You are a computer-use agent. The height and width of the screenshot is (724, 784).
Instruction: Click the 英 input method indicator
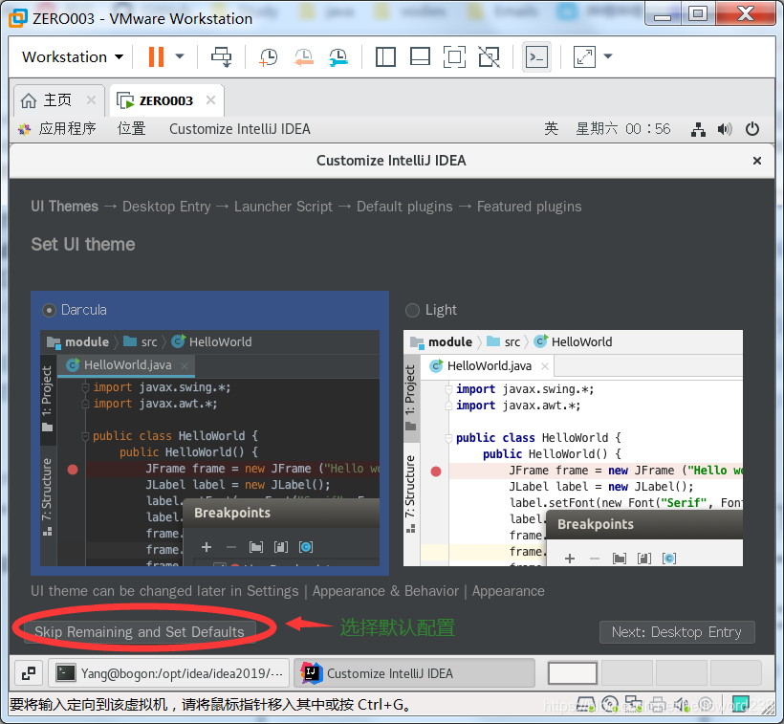[551, 129]
